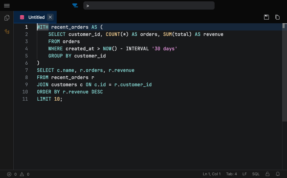Image resolution: width=287 pixels, height=178 pixels.
Task: Click the errors count icon
Action: tap(9, 174)
